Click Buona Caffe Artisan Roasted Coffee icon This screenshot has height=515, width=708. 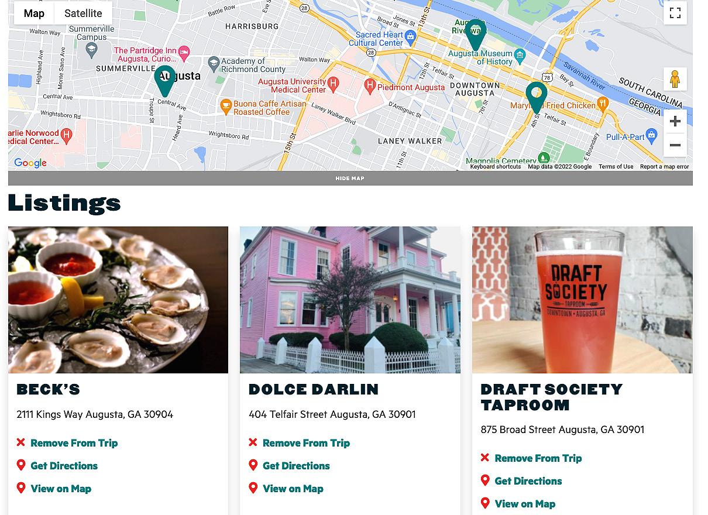[226, 107]
